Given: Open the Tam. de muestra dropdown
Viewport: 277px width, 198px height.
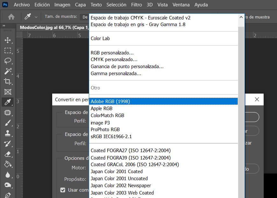Looking at the screenshot, I should pyautogui.click(x=85, y=17).
